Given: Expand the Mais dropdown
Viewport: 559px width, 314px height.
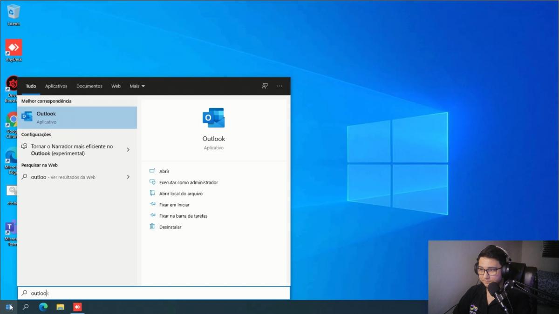Looking at the screenshot, I should pyautogui.click(x=137, y=86).
